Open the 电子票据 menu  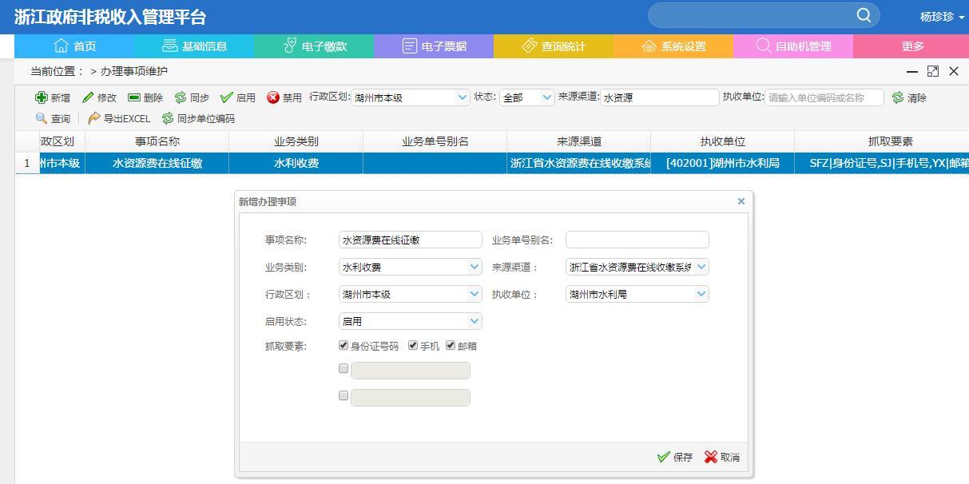pos(434,46)
